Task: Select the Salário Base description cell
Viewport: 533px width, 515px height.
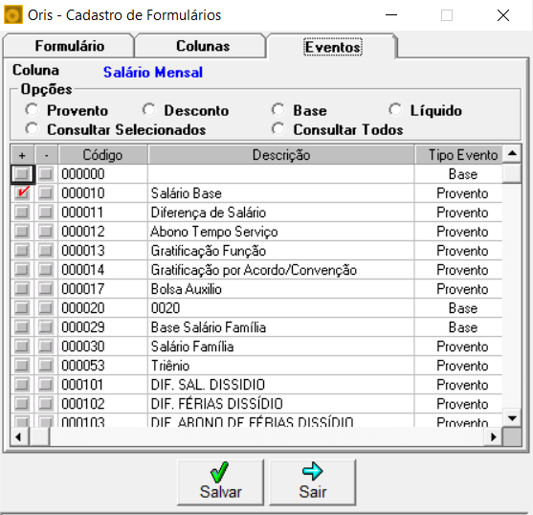Action: (x=281, y=193)
